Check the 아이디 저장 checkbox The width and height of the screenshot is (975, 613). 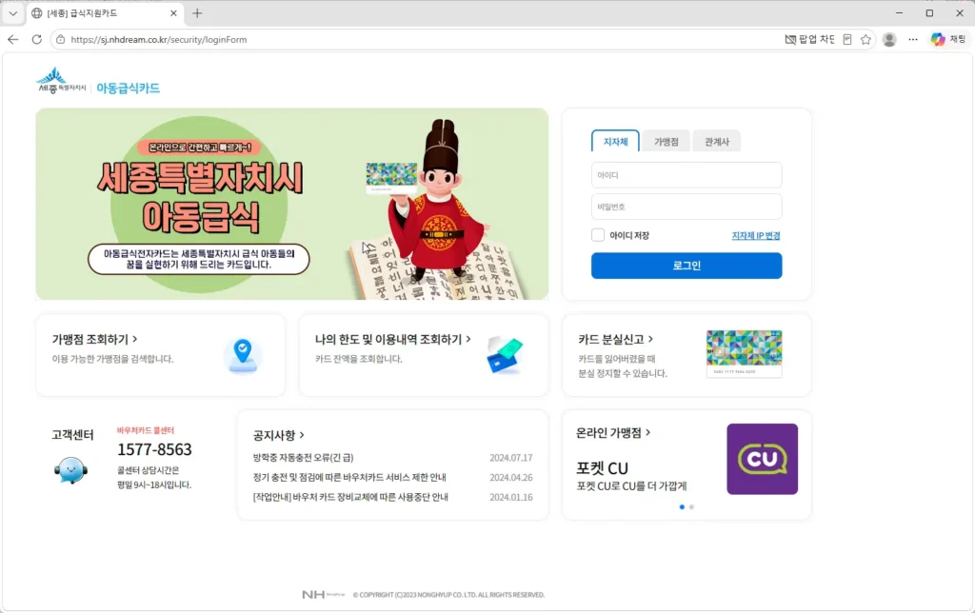pyautogui.click(x=598, y=235)
